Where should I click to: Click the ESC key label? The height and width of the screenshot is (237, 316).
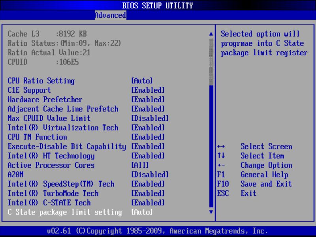pos(223,193)
